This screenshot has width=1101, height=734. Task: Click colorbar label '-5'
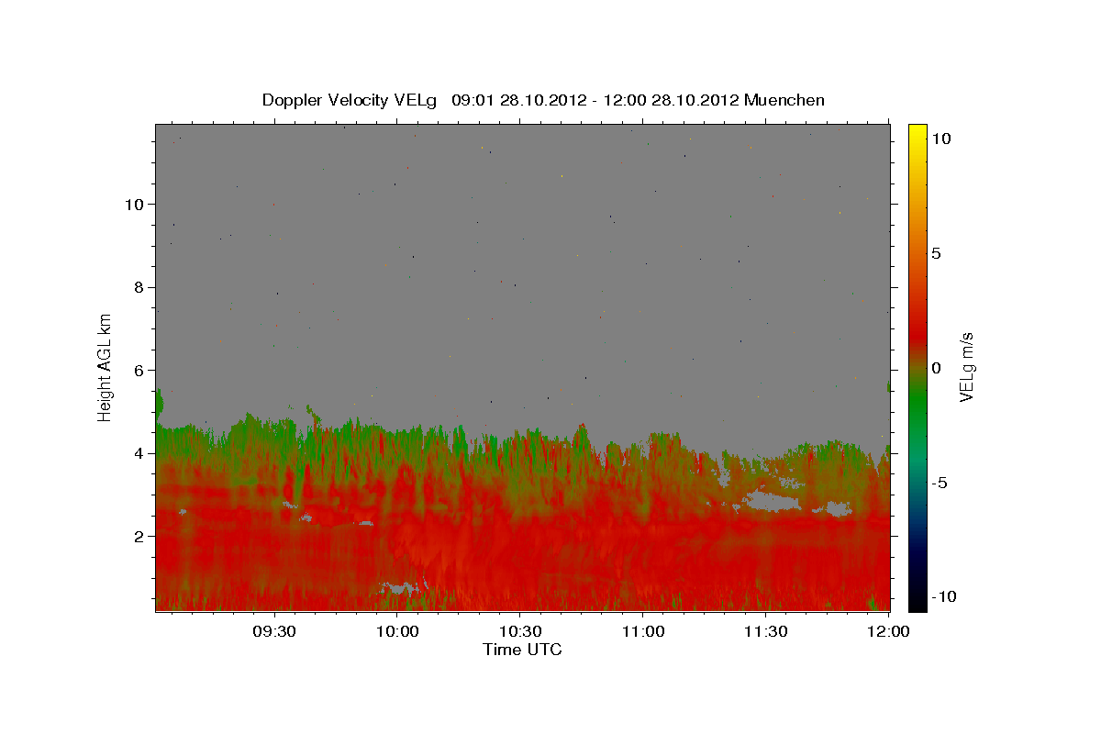pos(939,483)
